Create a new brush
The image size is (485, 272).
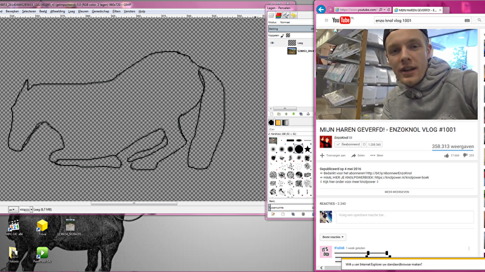(283, 215)
